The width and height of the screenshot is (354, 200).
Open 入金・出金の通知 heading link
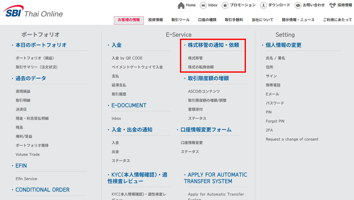coord(132,130)
